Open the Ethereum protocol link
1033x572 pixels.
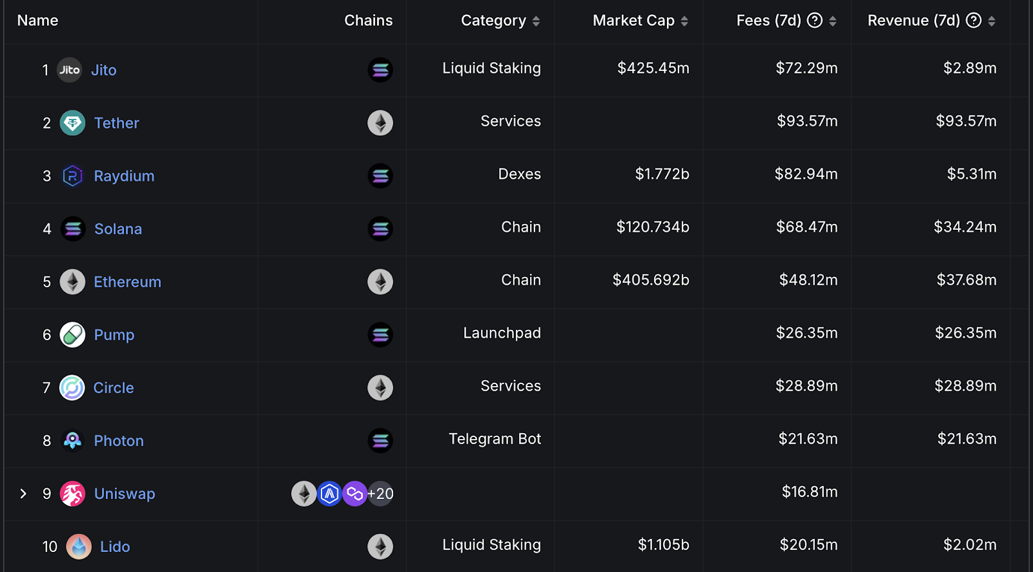click(127, 281)
